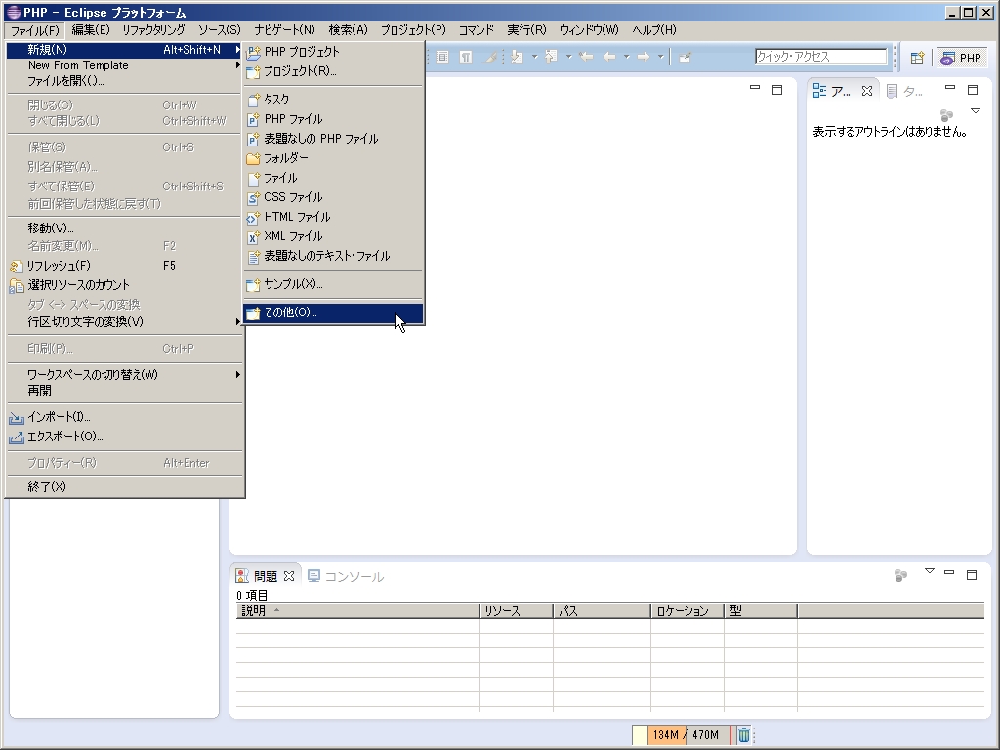Close the outline view tab
Screen dimensions: 1000x750
pos(867,91)
